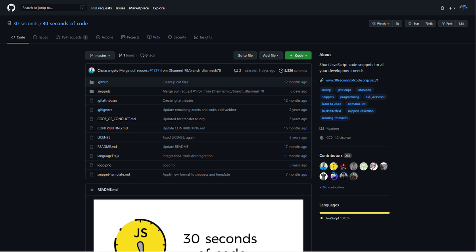Open the 30-seconds owner link
476x252 pixels.
click(x=26, y=24)
